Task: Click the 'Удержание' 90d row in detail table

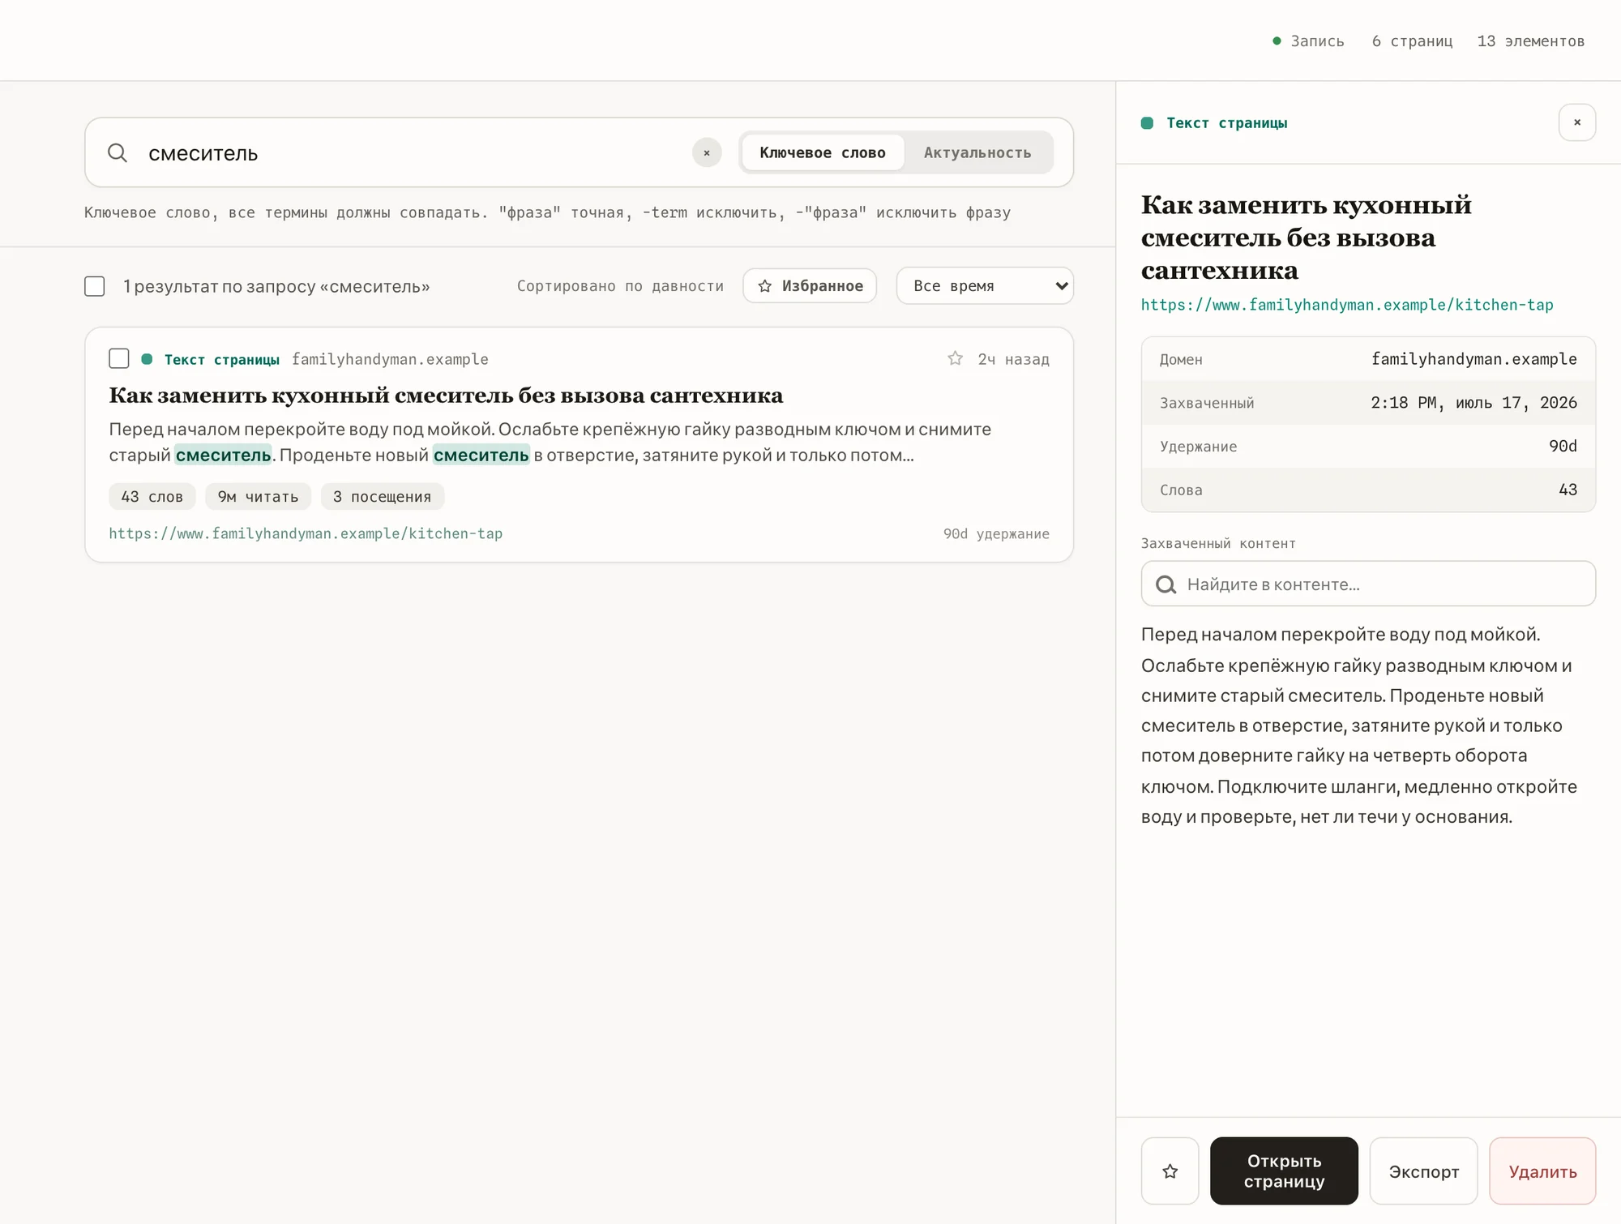Action: click(1368, 446)
